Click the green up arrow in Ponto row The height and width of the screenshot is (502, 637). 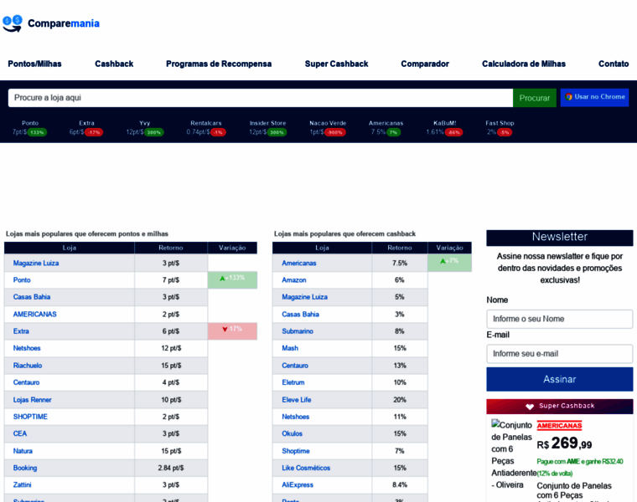(222, 278)
